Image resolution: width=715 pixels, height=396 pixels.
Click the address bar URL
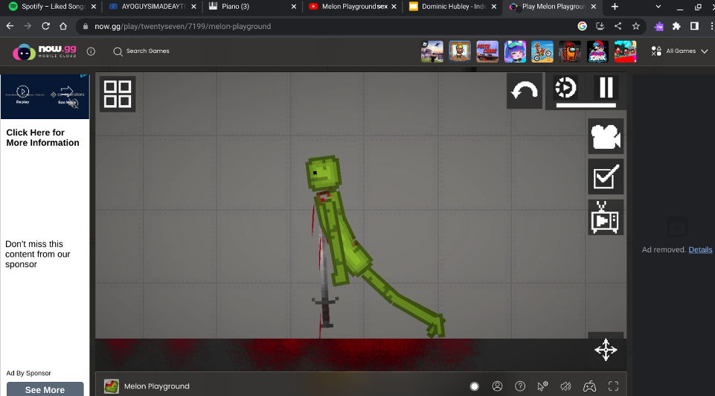click(182, 27)
